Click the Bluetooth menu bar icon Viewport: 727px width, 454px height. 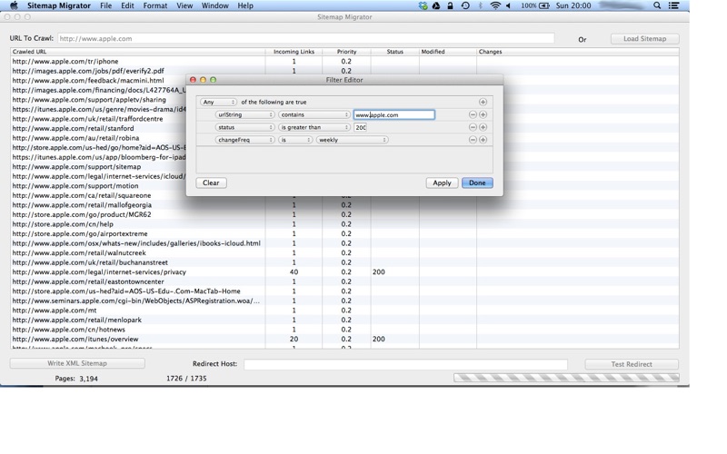click(480, 5)
